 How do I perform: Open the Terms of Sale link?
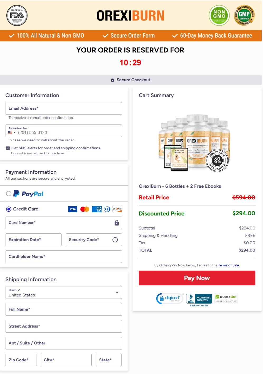coord(228,265)
